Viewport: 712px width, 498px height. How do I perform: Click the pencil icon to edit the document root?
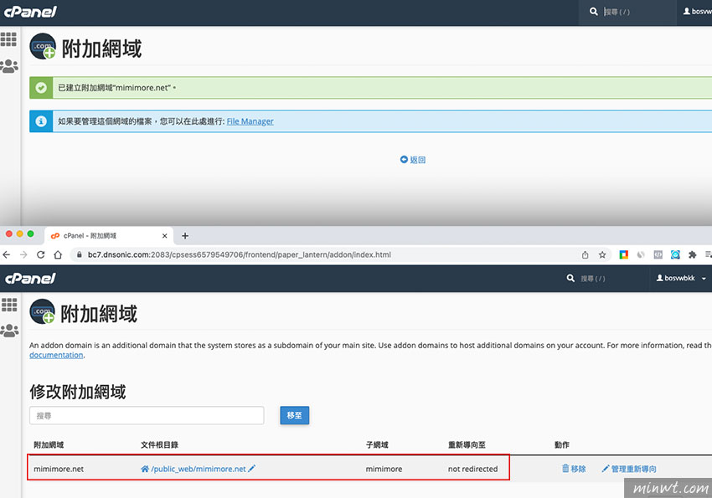click(x=252, y=469)
